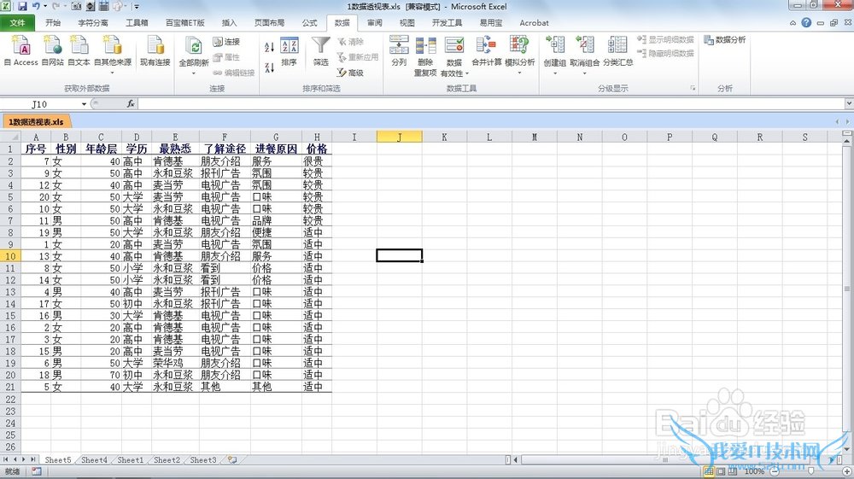Viewport: 854px width, 479px height.
Task: Click the sort ascending A-Z icon
Action: [x=270, y=46]
